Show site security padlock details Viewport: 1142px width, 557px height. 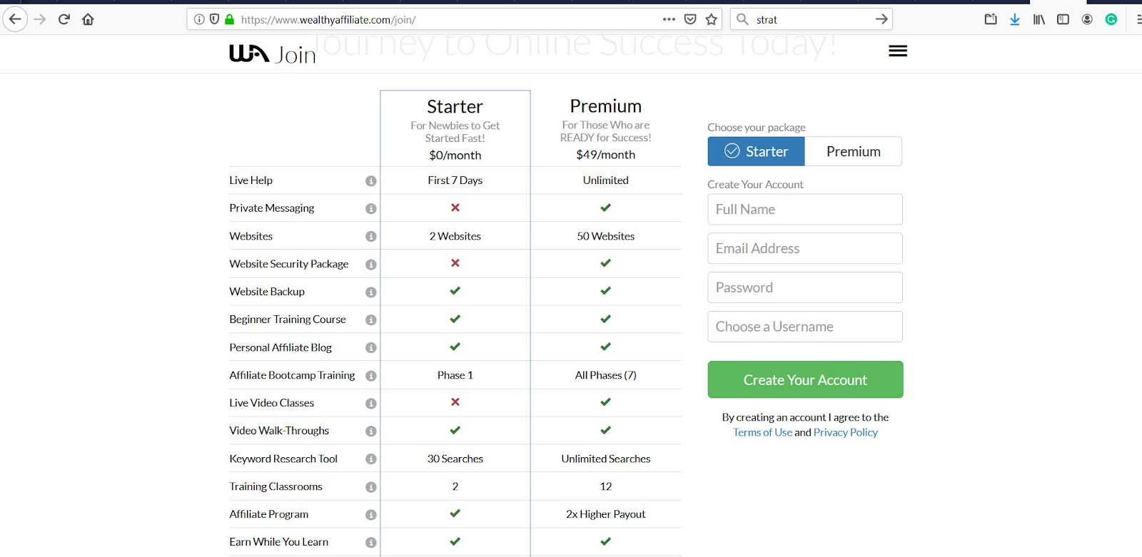pos(229,19)
